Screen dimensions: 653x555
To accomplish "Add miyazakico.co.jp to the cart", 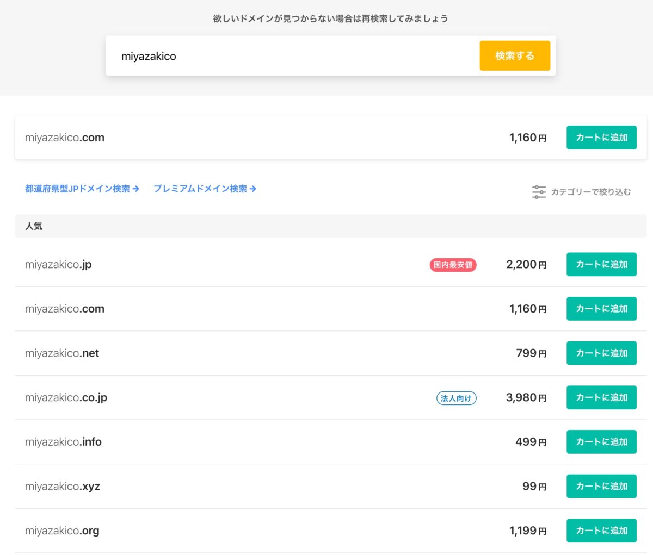I will pos(601,397).
